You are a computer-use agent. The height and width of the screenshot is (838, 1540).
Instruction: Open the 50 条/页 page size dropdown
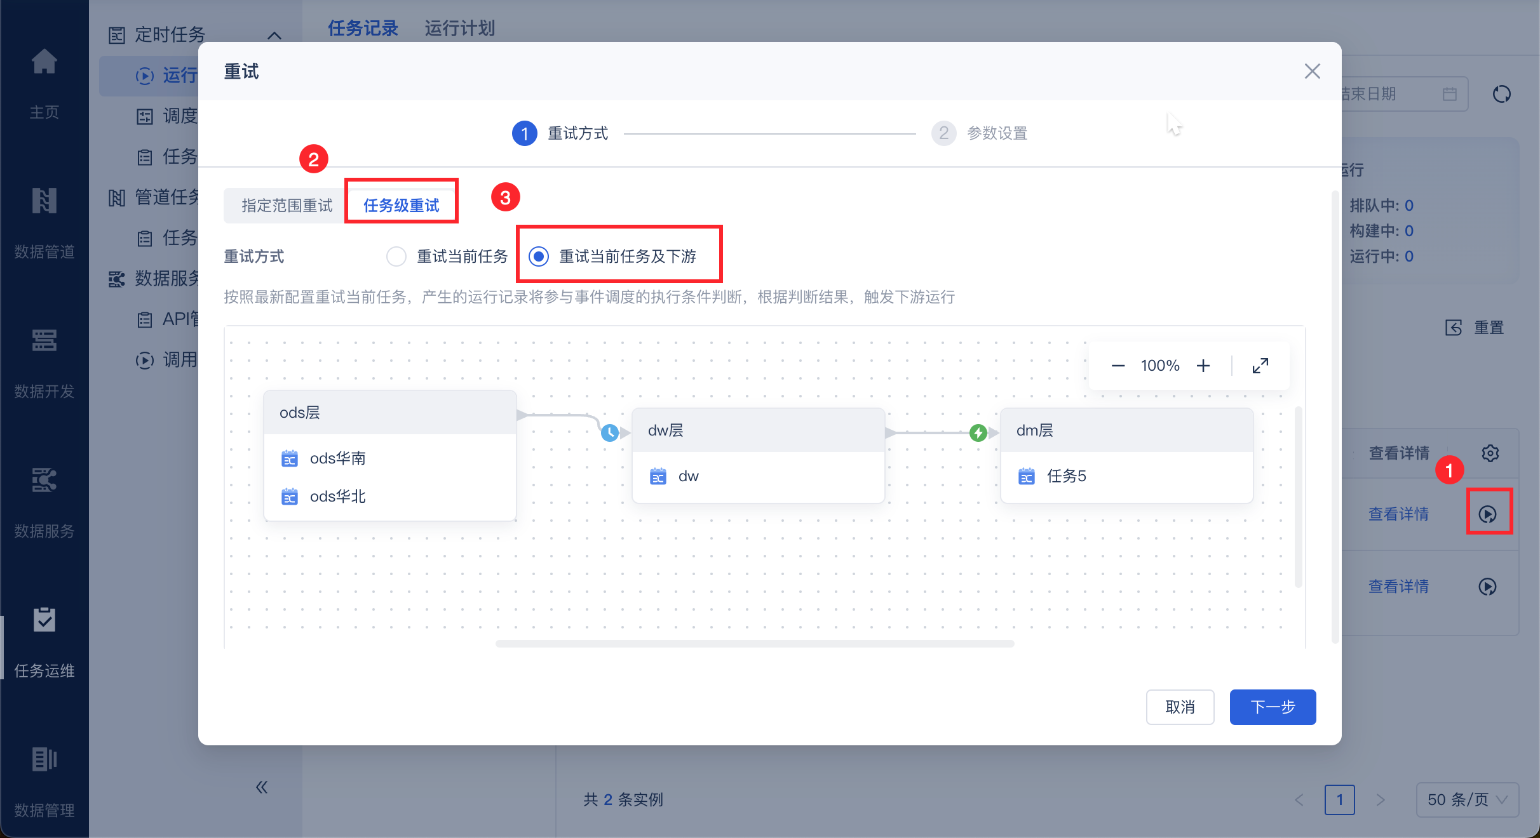1466,799
